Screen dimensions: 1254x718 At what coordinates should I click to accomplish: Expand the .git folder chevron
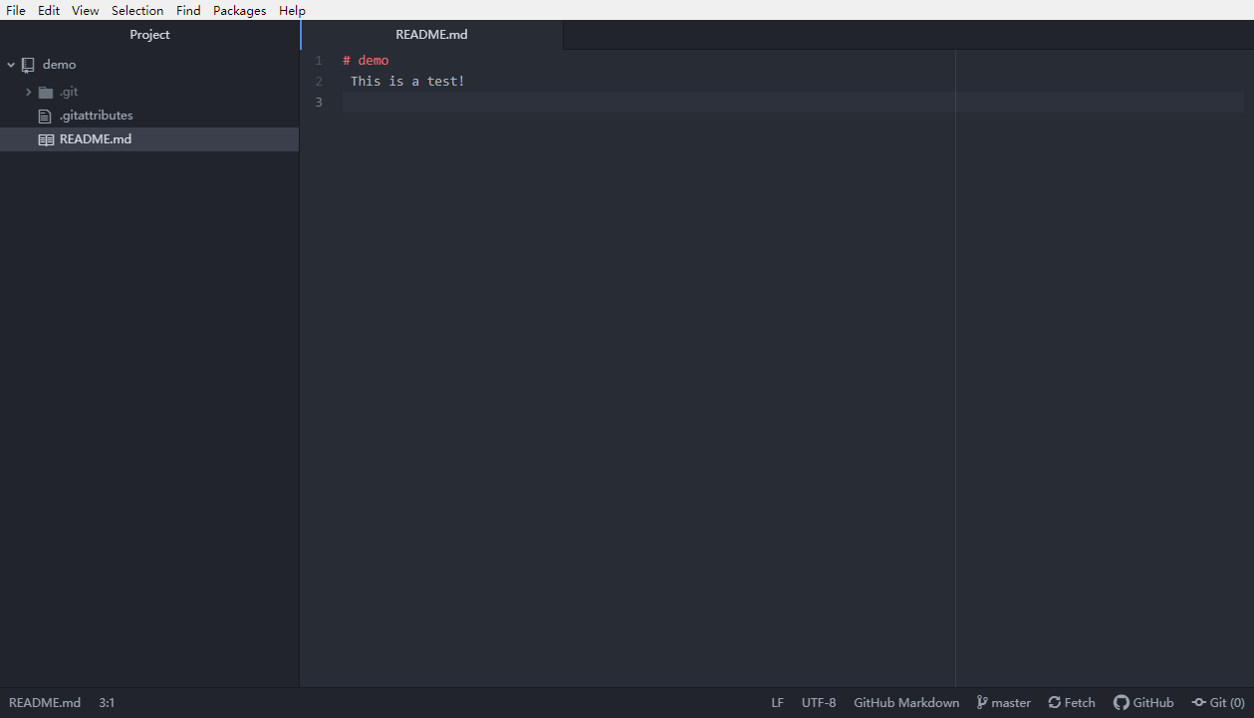[x=29, y=92]
